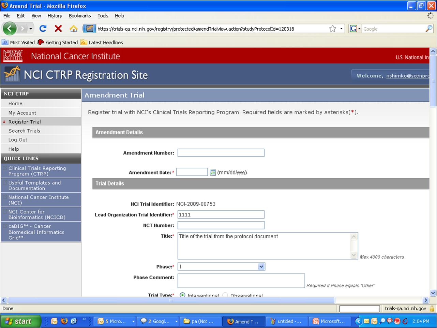Click the search magnifier icon

tap(429, 29)
